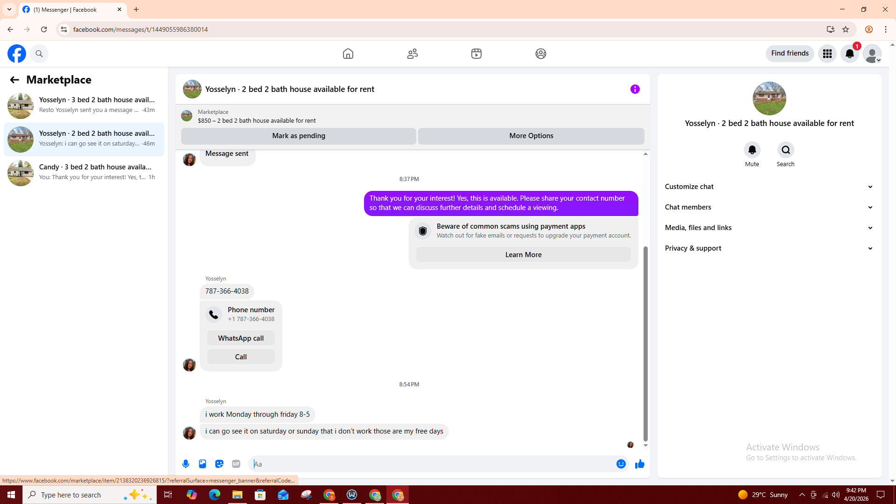Click More Options button
Image resolution: width=896 pixels, height=504 pixels.
531,136
